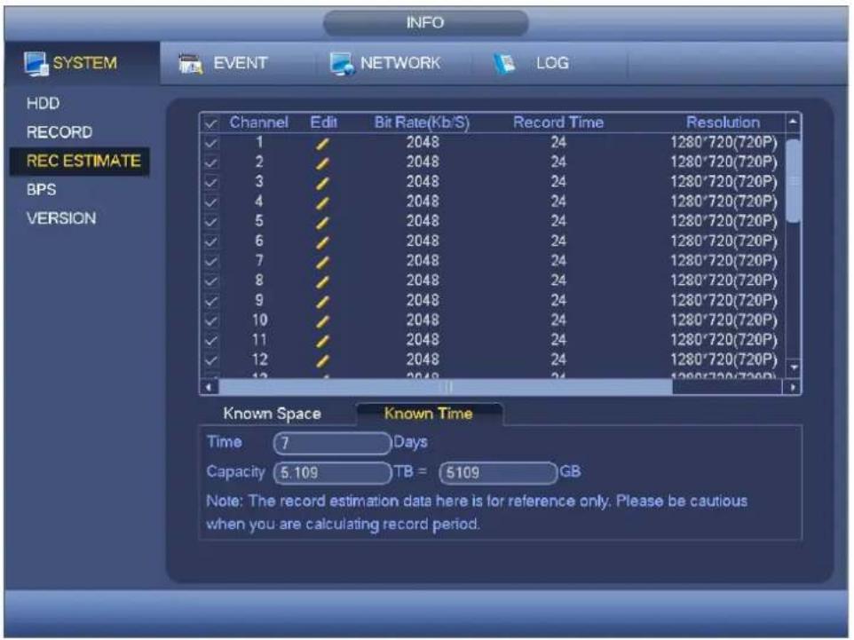This screenshot has height=640, width=854.
Task: Click the Time days input field
Action: click(x=332, y=443)
